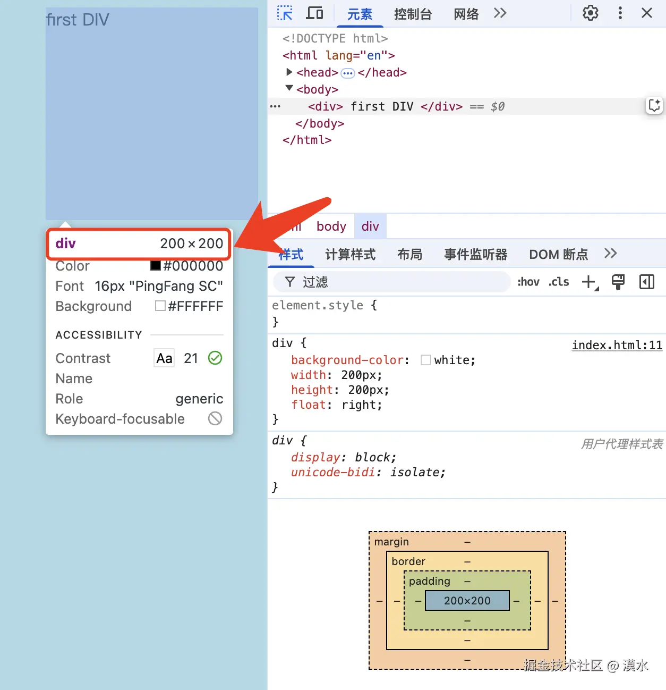Show more DevTools tabs chevron
Screen dimensions: 666x690
500,13
